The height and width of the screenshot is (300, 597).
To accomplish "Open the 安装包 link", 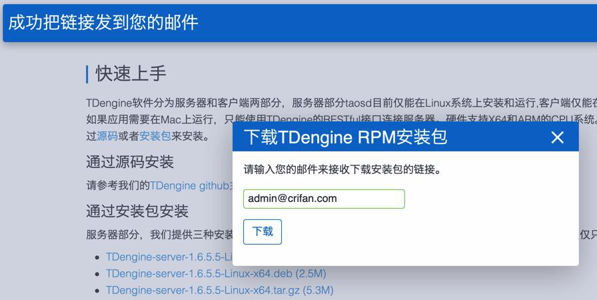I will (x=155, y=136).
